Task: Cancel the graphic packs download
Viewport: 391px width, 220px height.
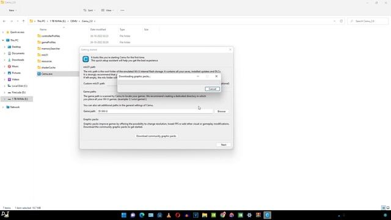Action: pos(212,89)
